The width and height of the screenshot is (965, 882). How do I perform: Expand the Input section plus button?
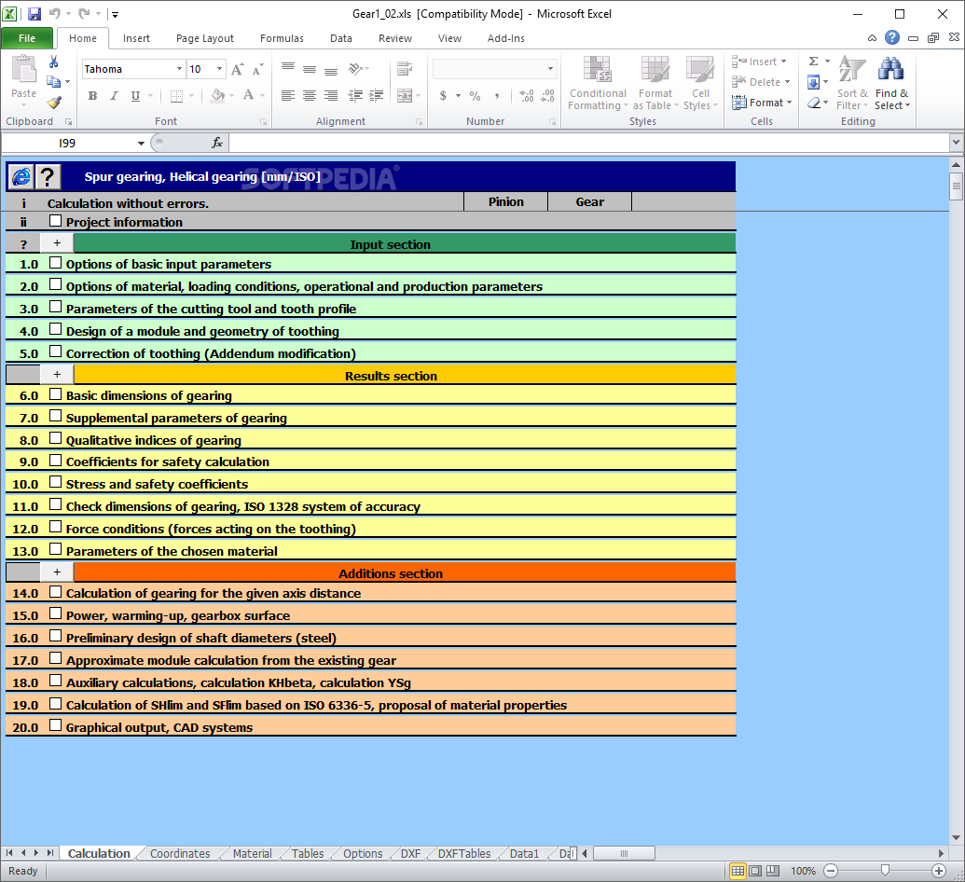click(x=57, y=243)
